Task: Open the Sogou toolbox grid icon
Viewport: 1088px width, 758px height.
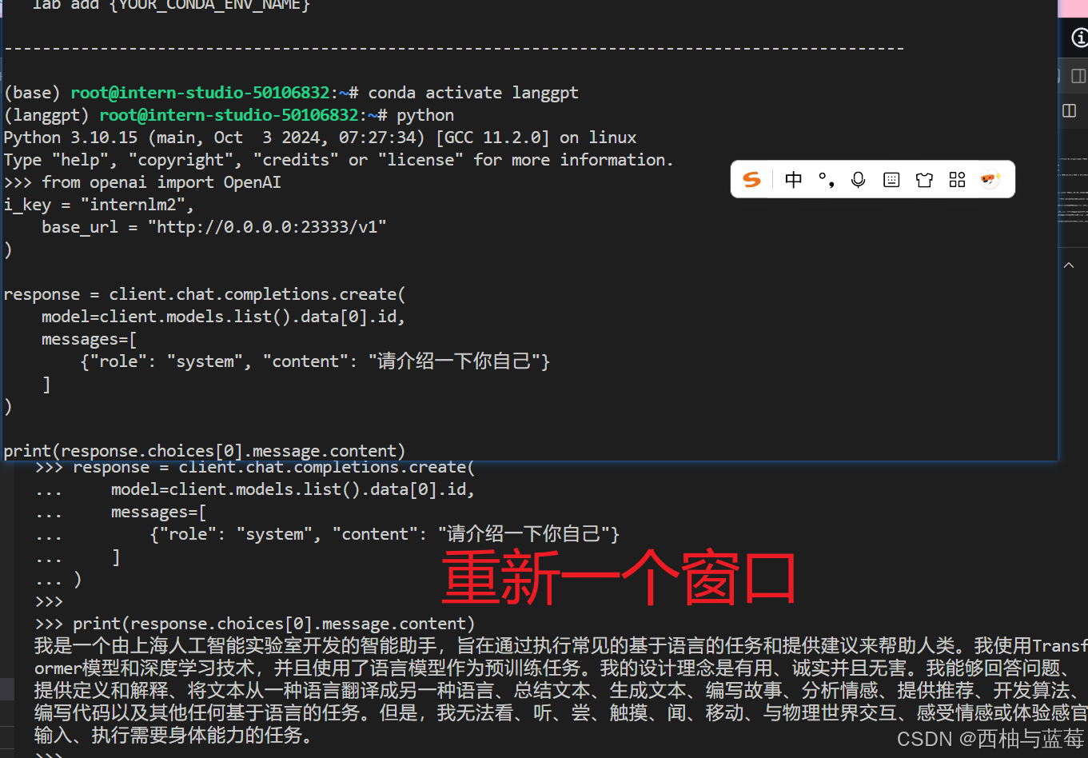Action: pyautogui.click(x=957, y=180)
